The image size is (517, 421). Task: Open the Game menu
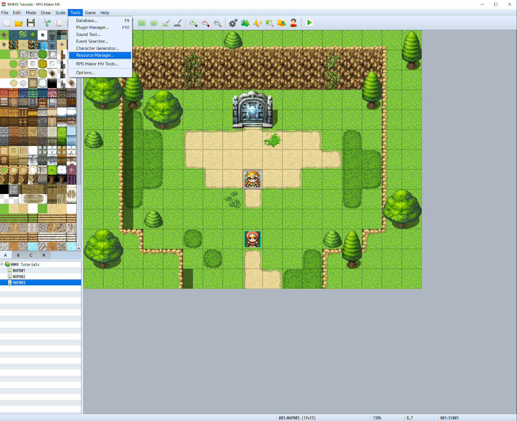pos(90,13)
